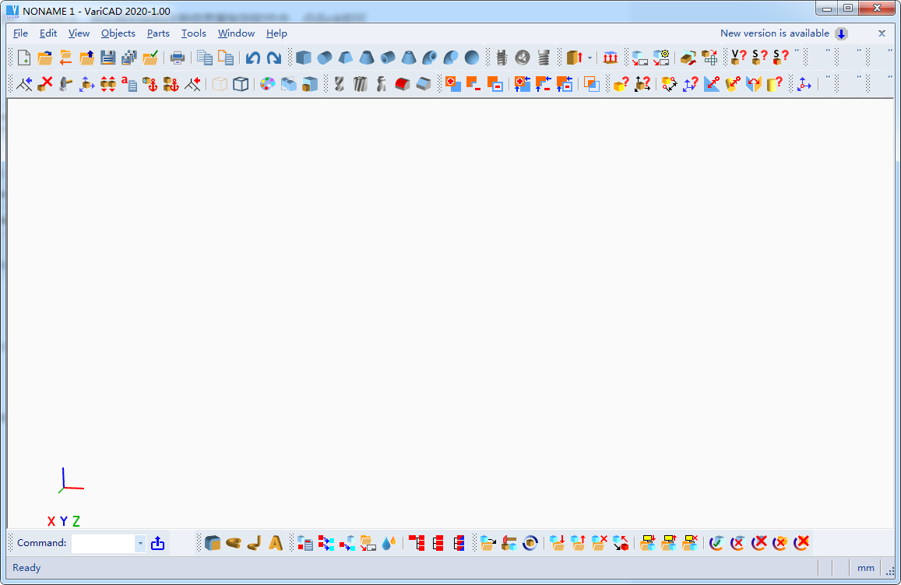Click the Redo arrow icon
The width and height of the screenshot is (901, 585).
(x=273, y=58)
